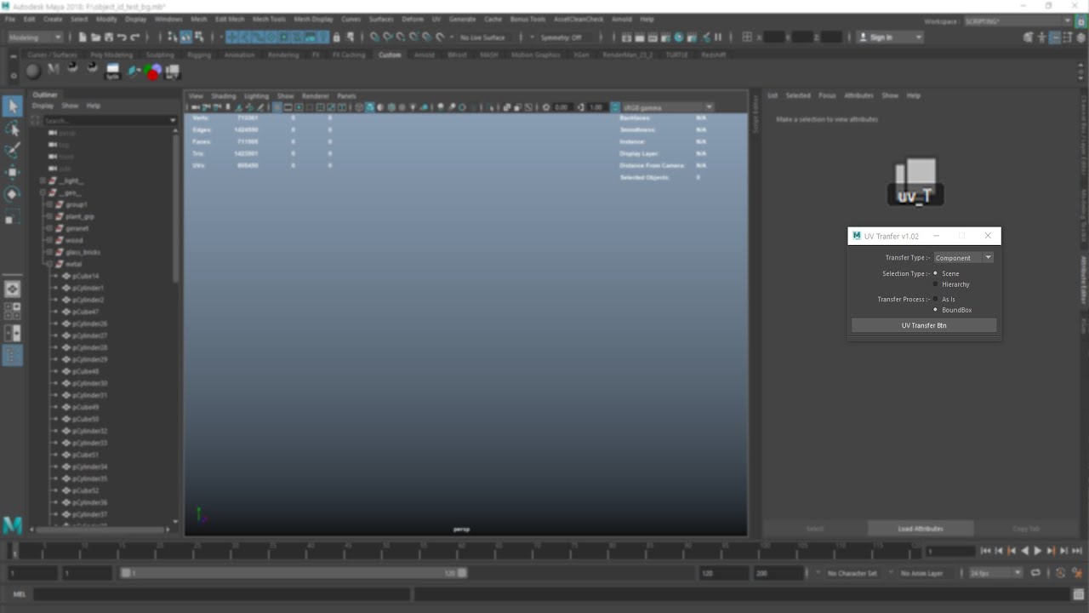The image size is (1089, 613).
Task: Open the Attribute Editor Focus menu
Action: (827, 95)
